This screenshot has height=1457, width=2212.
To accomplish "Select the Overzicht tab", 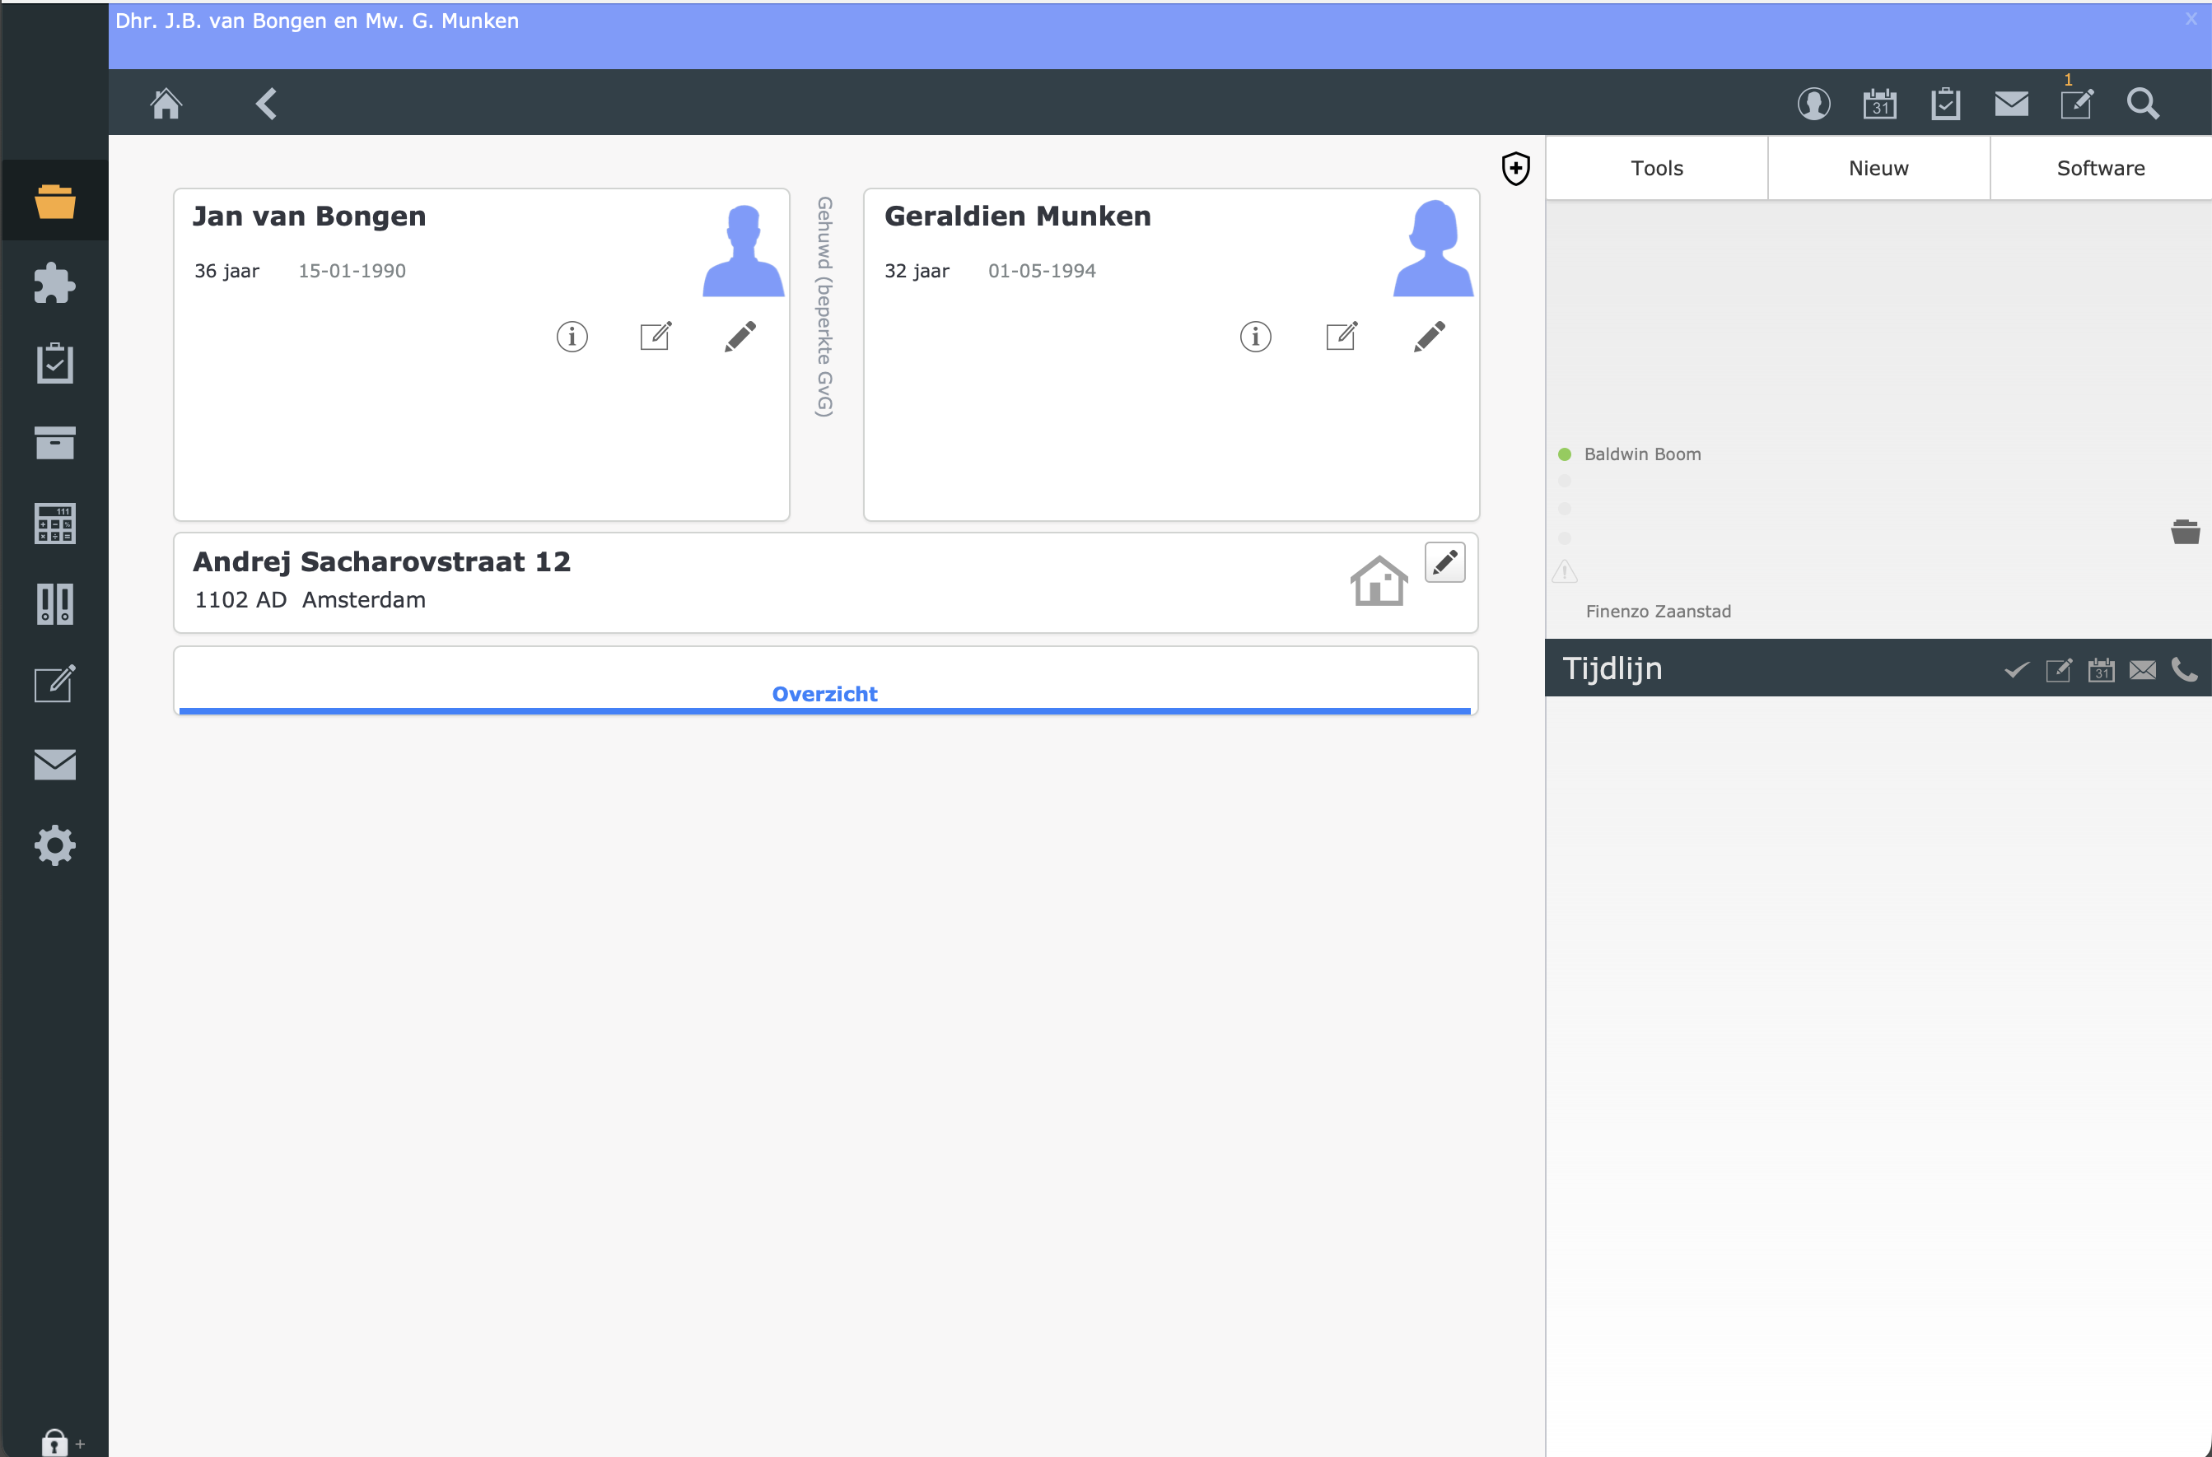I will tap(824, 693).
